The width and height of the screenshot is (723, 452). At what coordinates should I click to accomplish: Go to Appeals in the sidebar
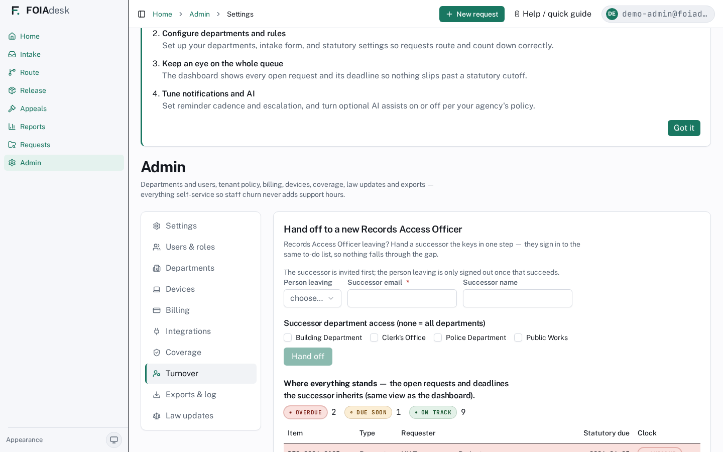point(64,108)
